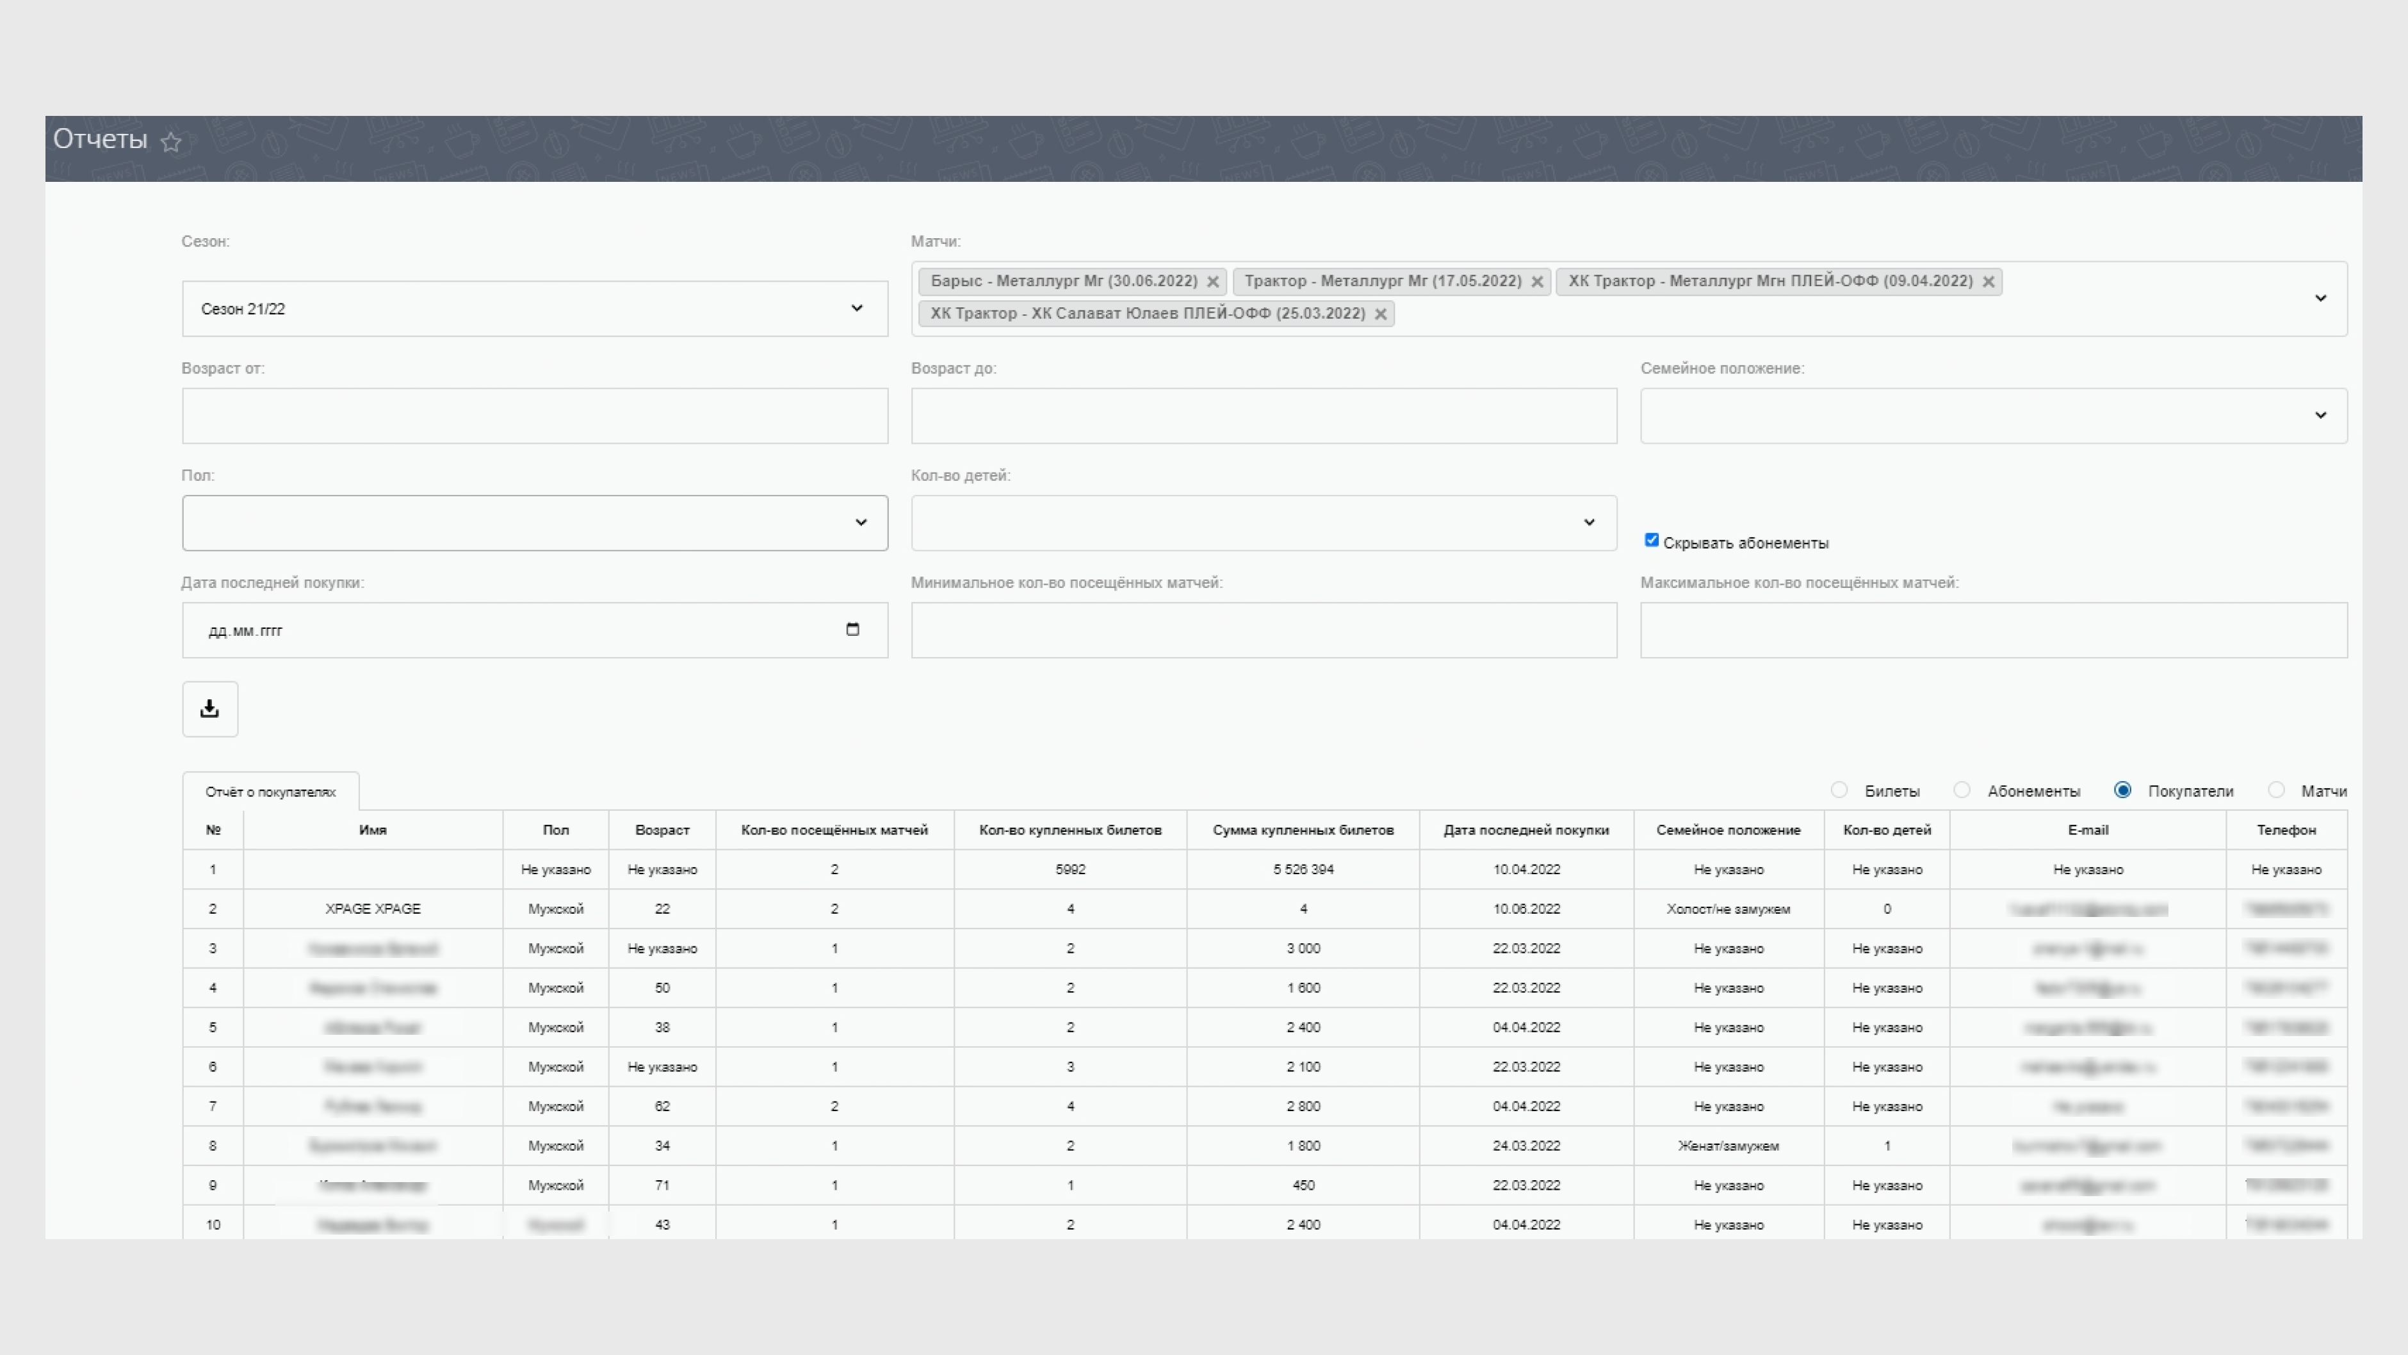Remove ХК Трактор - Металлург Мгн ПЛЕЙ-ОФФ tag

(1989, 281)
